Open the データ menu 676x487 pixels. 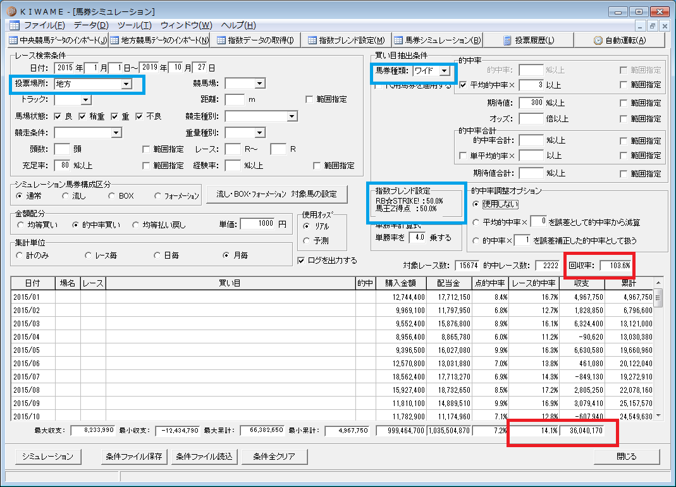point(91,25)
